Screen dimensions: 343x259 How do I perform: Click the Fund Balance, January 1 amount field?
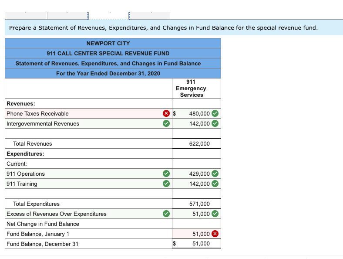pyautogui.click(x=196, y=234)
